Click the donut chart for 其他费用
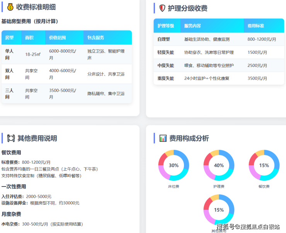 219,210
